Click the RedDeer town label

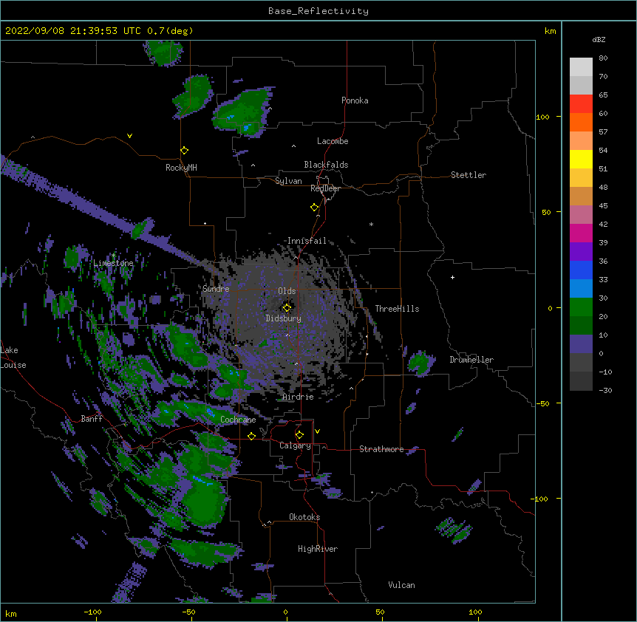(325, 188)
